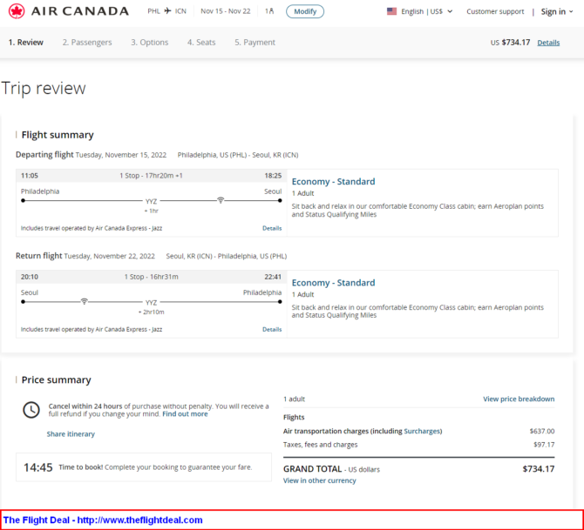Open Details link for departing flight
Viewport: 584px width, 530px height.
pos(272,228)
